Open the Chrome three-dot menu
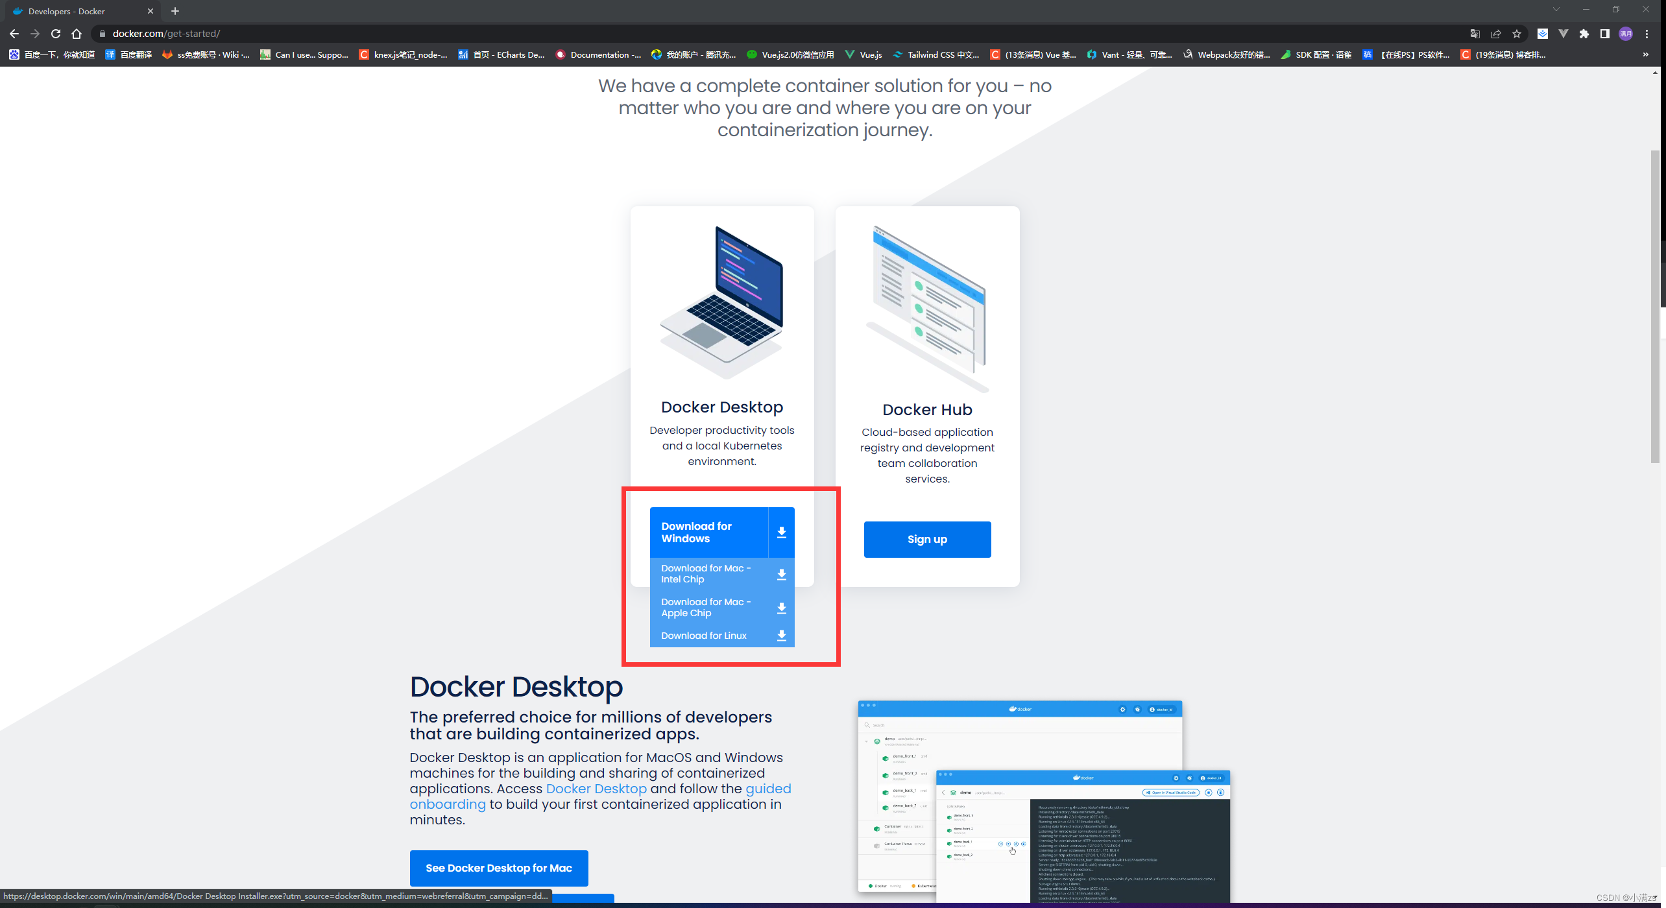The height and width of the screenshot is (908, 1666). (1648, 33)
